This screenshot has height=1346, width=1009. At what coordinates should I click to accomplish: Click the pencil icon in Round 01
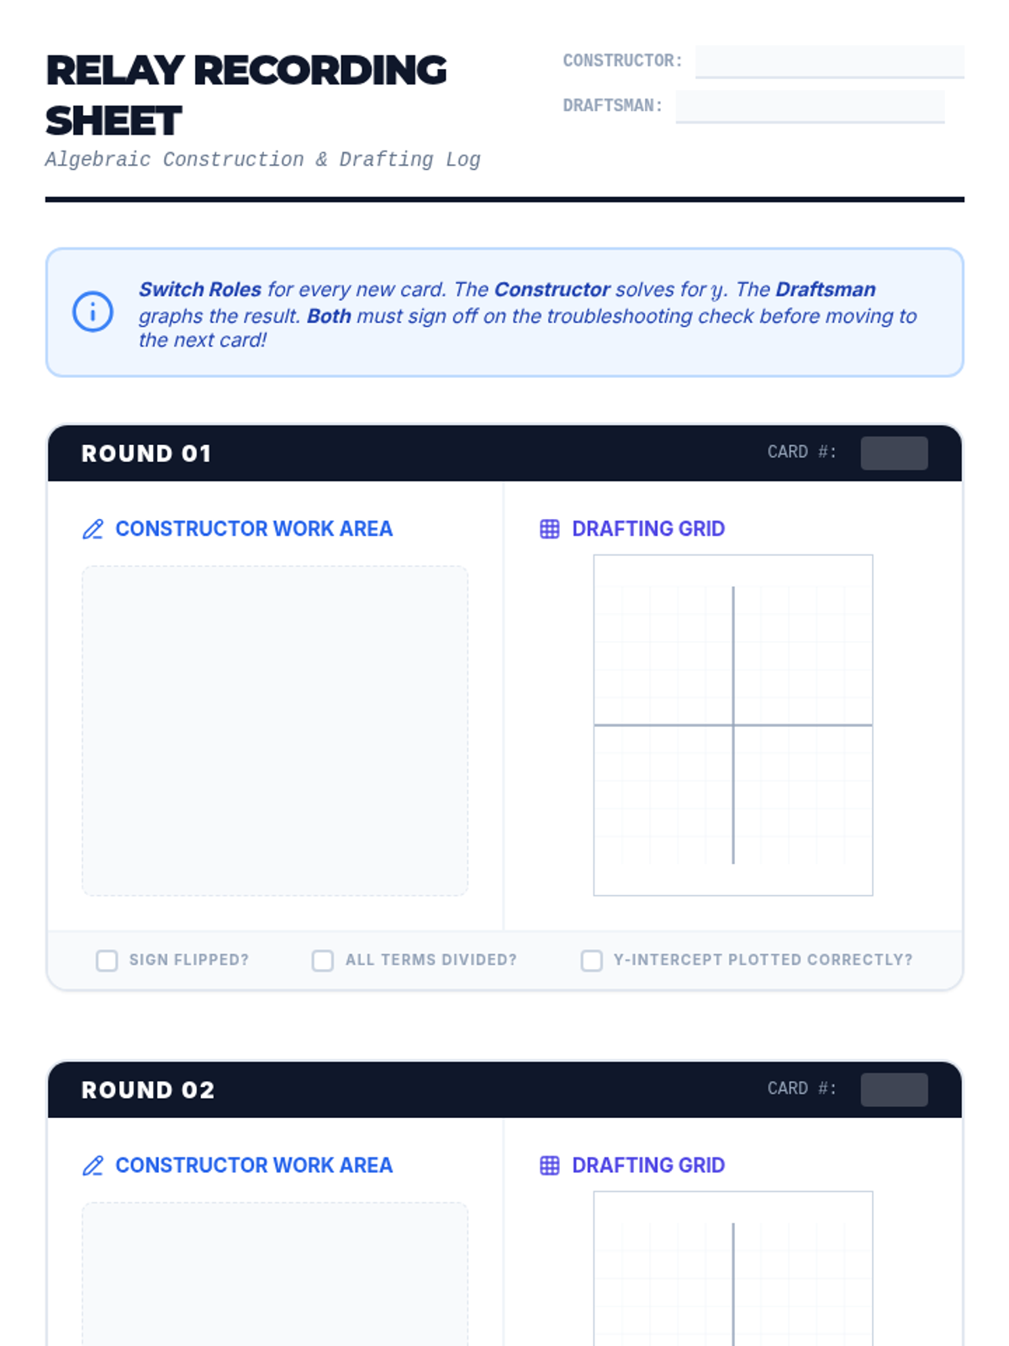tap(92, 529)
